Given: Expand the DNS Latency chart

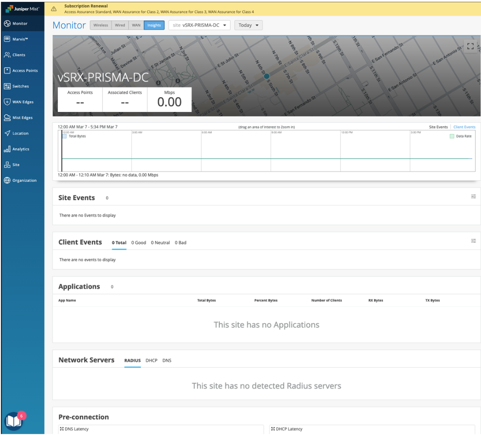Looking at the screenshot, I should [62, 429].
